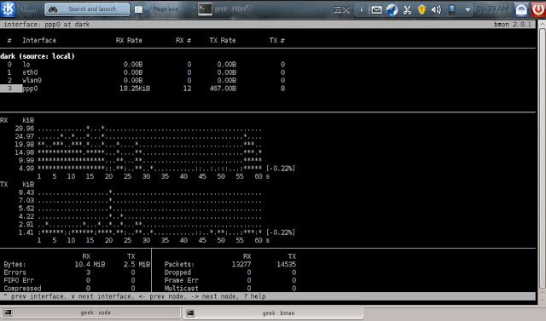Switch to the geek : sudo tab

click(91, 312)
